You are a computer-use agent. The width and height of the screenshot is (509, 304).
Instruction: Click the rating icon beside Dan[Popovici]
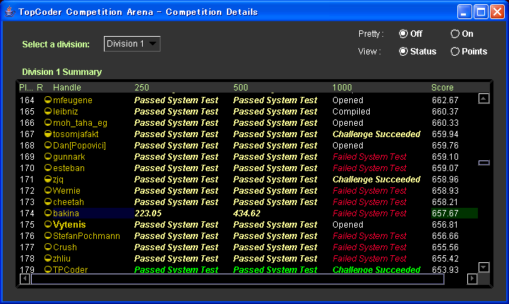pos(48,145)
